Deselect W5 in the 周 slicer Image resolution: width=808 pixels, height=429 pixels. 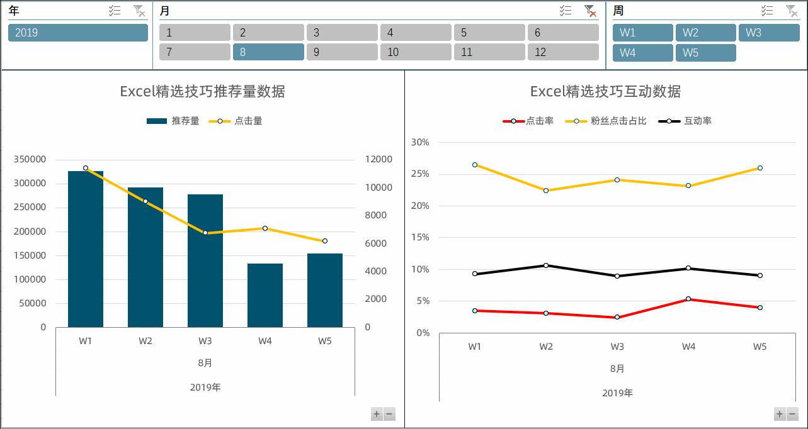click(706, 53)
